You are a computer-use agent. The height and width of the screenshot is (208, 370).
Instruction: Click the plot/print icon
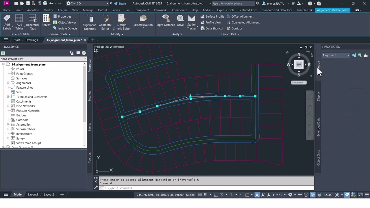45,3
